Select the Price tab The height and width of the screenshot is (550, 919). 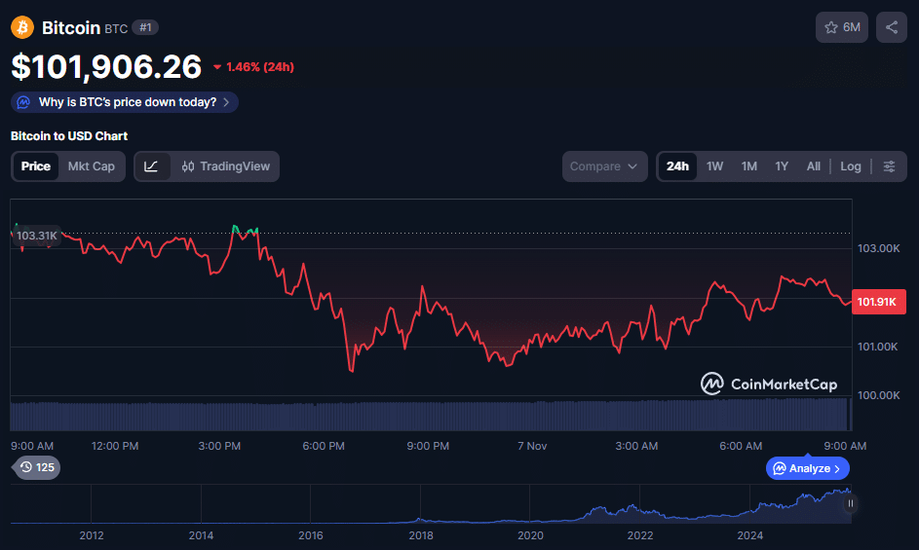pos(36,166)
